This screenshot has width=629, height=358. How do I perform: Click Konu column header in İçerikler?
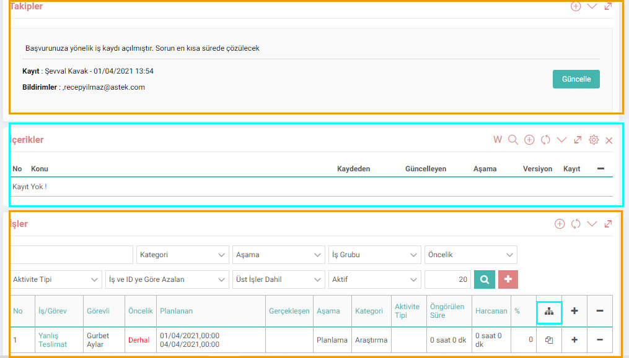[x=39, y=169]
